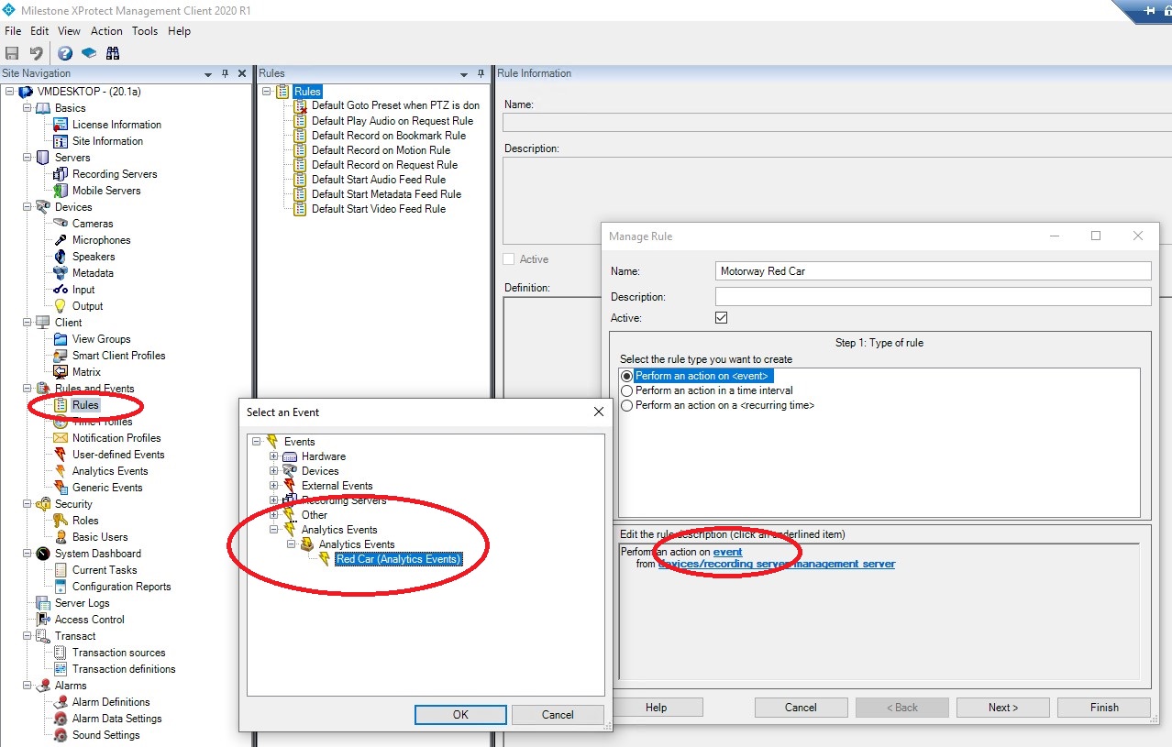Open the Action menu
The width and height of the screenshot is (1172, 747).
[x=106, y=31]
